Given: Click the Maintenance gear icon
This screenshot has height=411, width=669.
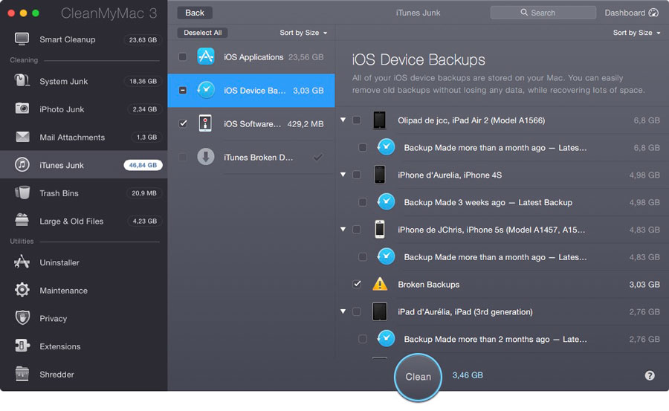Looking at the screenshot, I should [22, 290].
